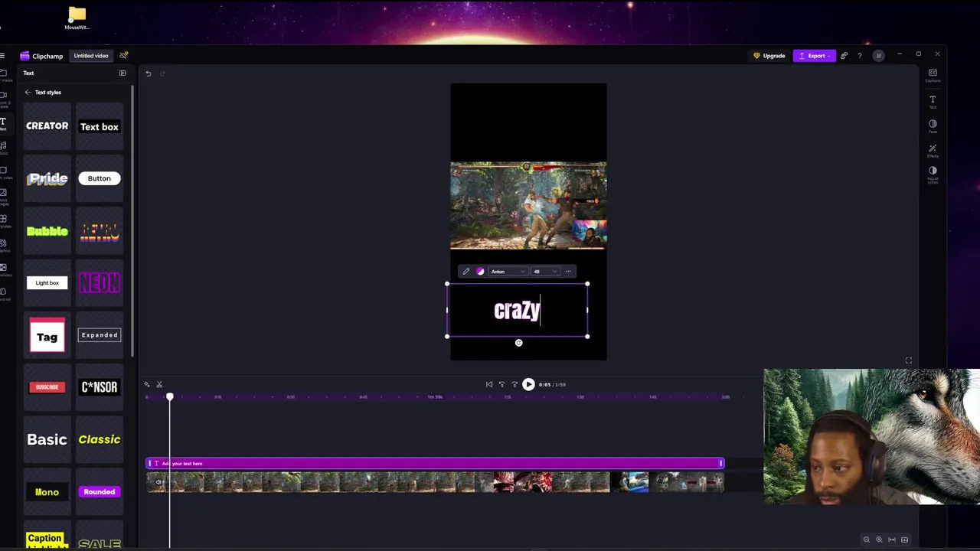Open the hamburger menu beside Clipchamp
The width and height of the screenshot is (980, 551).
[x=3, y=56]
